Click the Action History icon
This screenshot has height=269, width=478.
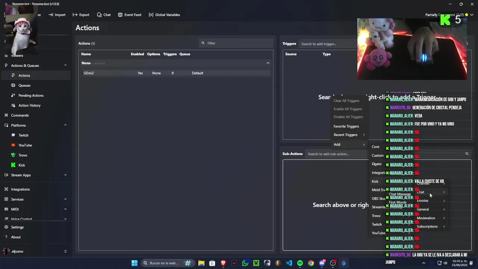tap(13, 105)
